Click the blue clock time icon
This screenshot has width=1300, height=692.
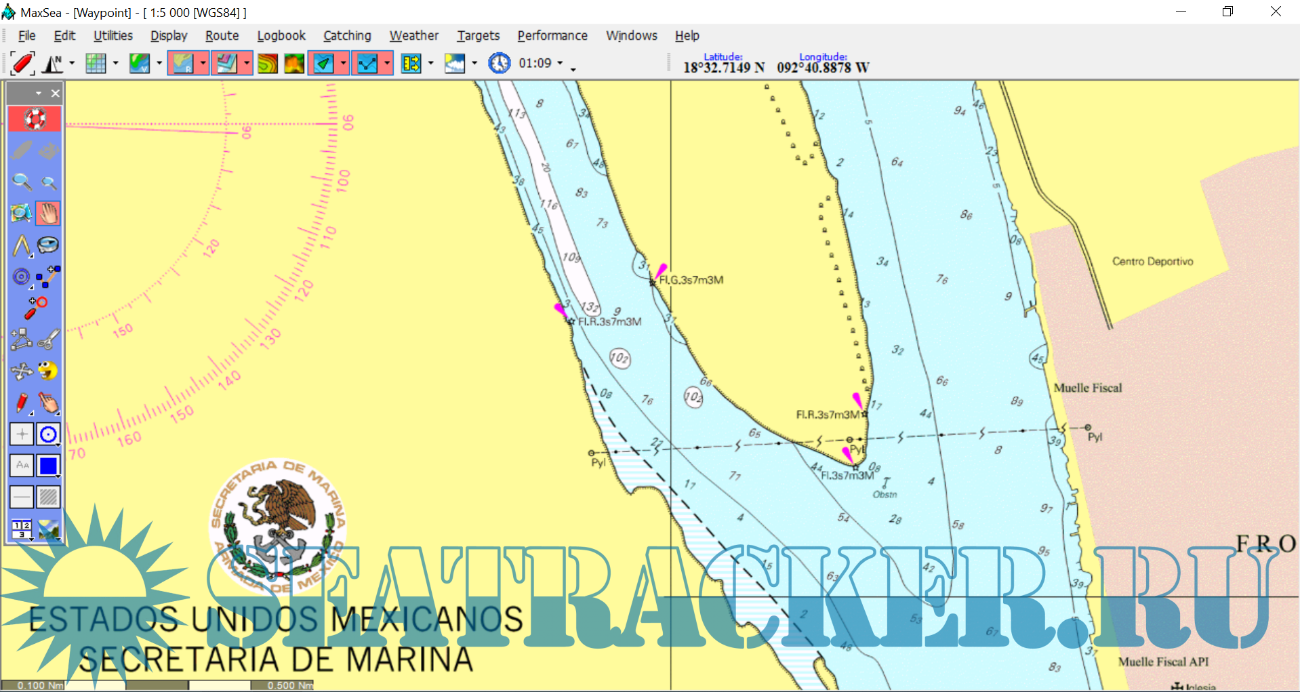click(500, 64)
